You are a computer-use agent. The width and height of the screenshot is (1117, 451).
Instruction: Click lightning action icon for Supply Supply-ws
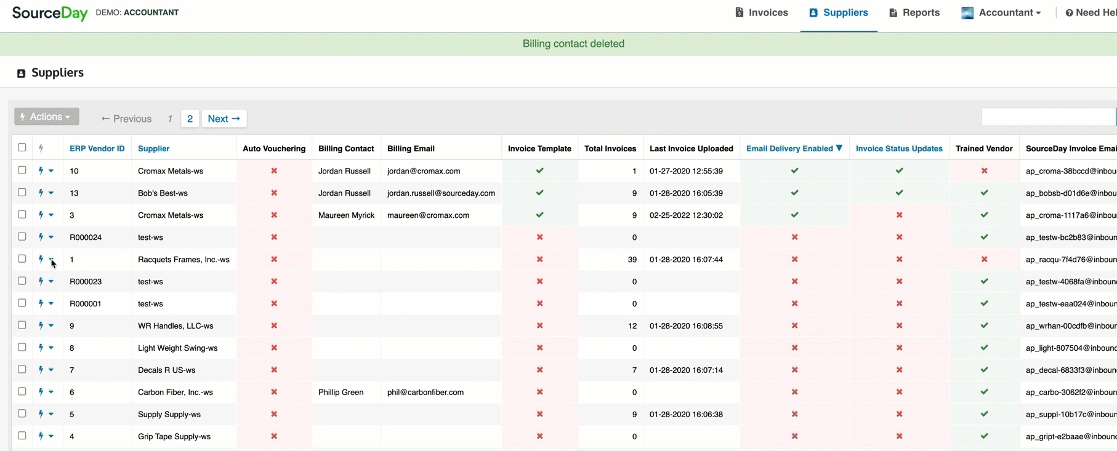(x=41, y=414)
